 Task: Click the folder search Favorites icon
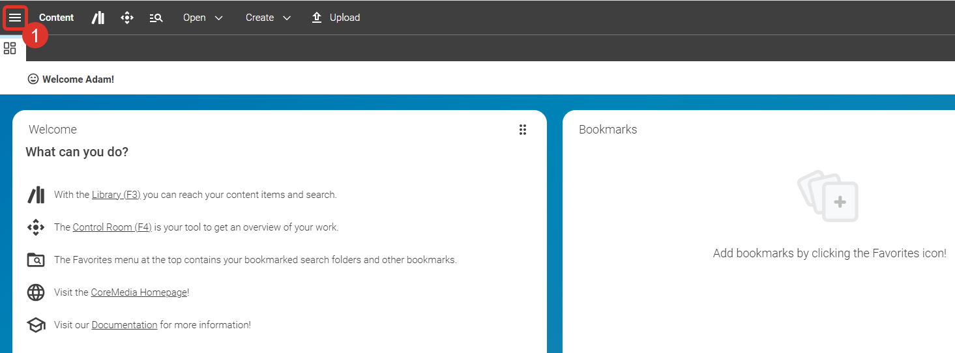pos(36,260)
